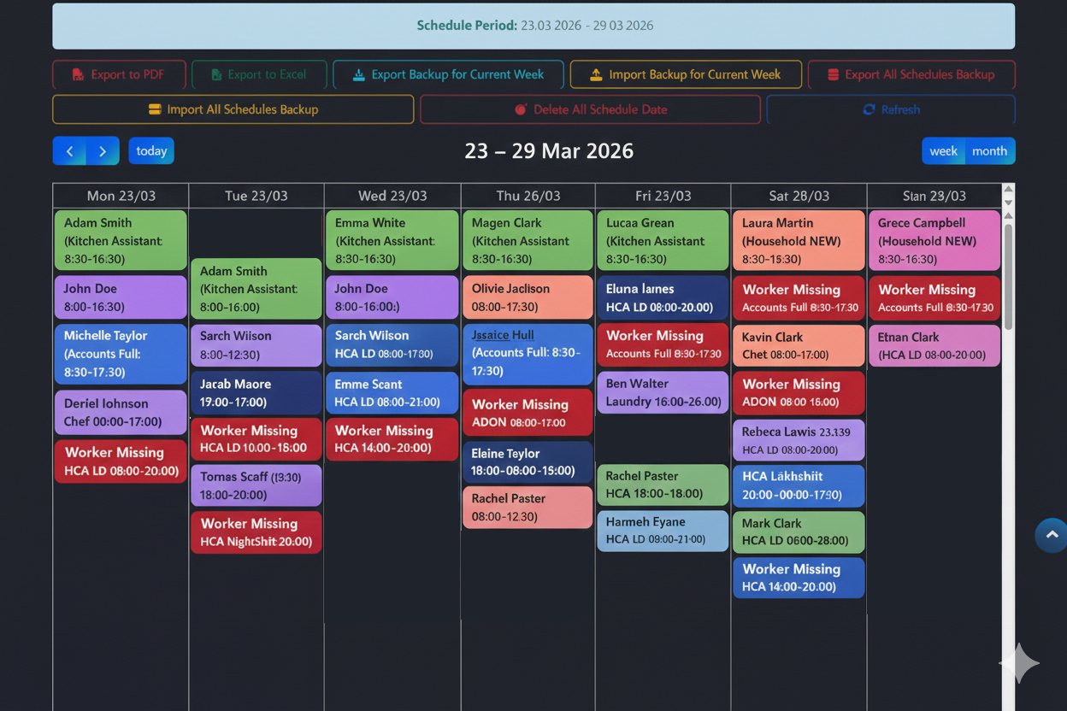Click the Excel icon in Export to Excel
This screenshot has height=711, width=1067.
coord(216,75)
